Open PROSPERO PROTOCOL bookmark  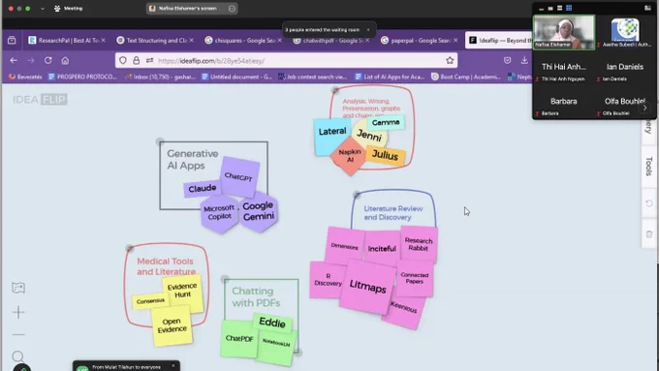pyautogui.click(x=82, y=77)
